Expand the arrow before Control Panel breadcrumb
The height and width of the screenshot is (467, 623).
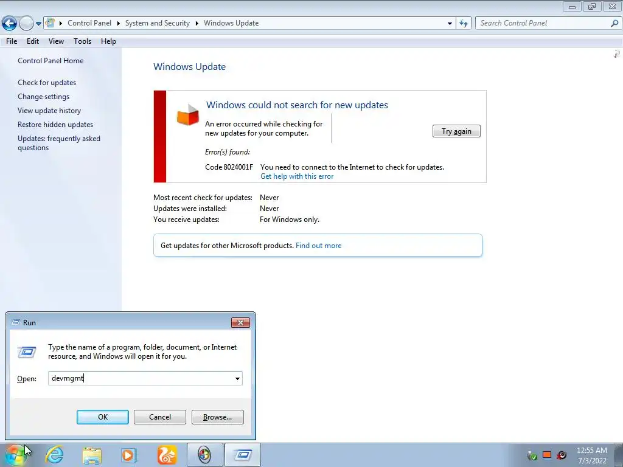[x=61, y=24]
